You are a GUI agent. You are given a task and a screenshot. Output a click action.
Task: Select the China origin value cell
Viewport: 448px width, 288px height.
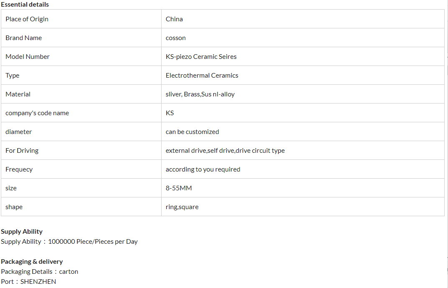pyautogui.click(x=174, y=19)
